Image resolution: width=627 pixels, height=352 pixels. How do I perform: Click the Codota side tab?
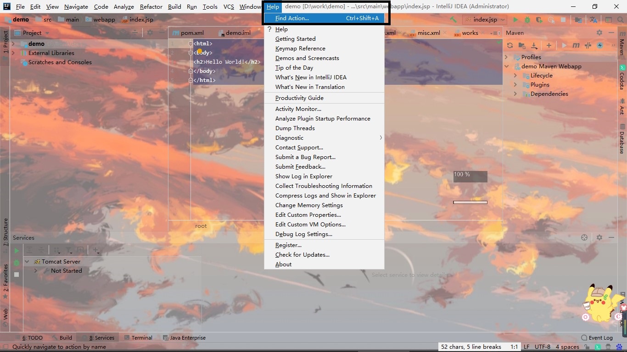coord(622,77)
